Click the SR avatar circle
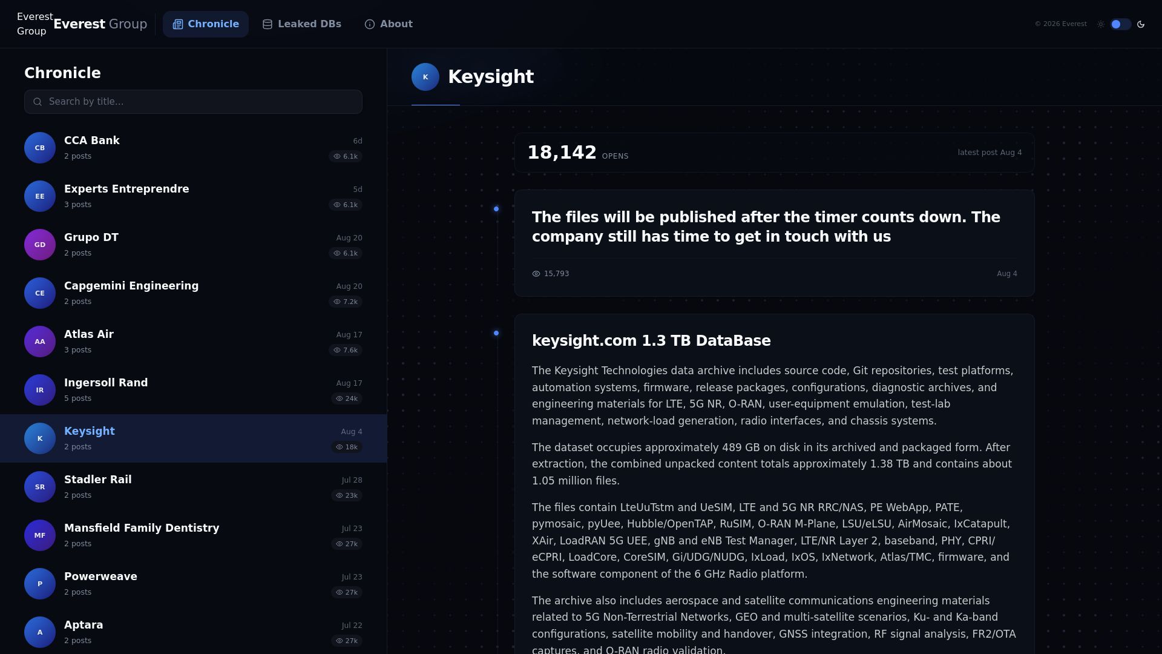The width and height of the screenshot is (1162, 654). 40,487
